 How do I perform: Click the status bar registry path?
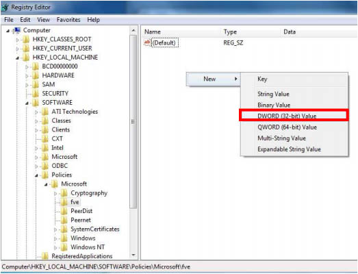tap(96, 266)
